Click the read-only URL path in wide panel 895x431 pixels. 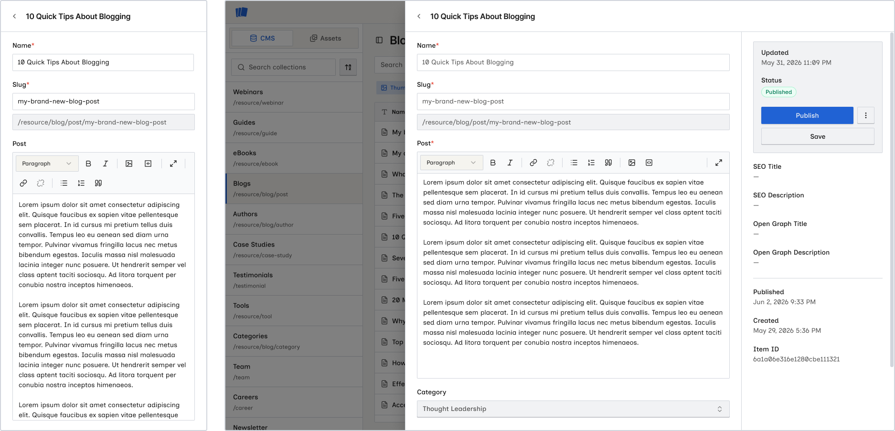coord(573,122)
